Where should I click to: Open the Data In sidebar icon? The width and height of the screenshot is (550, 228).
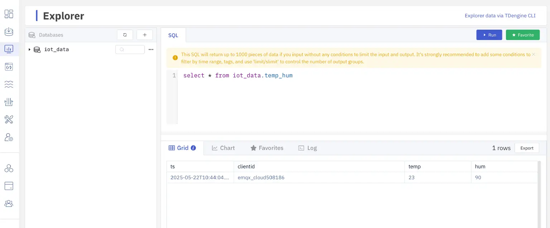pyautogui.click(x=9, y=31)
